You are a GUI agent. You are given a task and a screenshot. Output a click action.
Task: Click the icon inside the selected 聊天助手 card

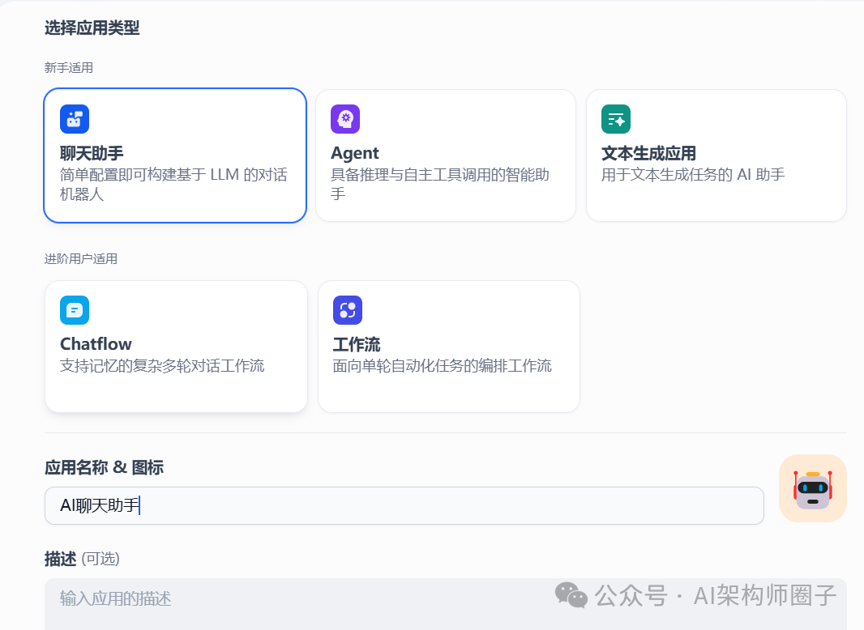point(74,118)
